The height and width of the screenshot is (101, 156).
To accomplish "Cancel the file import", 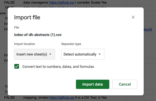I will coord(125,84).
